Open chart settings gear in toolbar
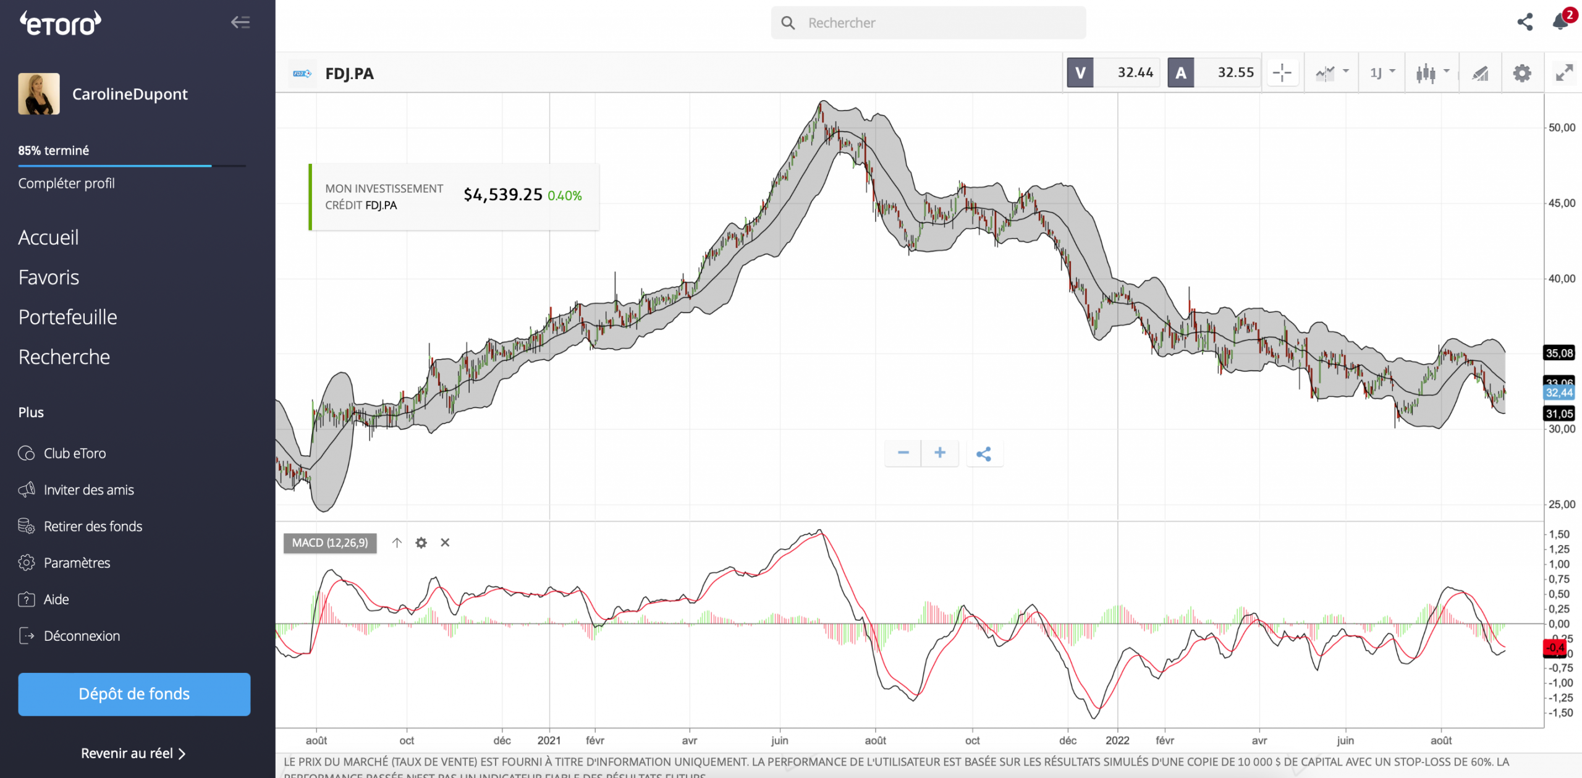This screenshot has height=778, width=1582. [x=1522, y=74]
